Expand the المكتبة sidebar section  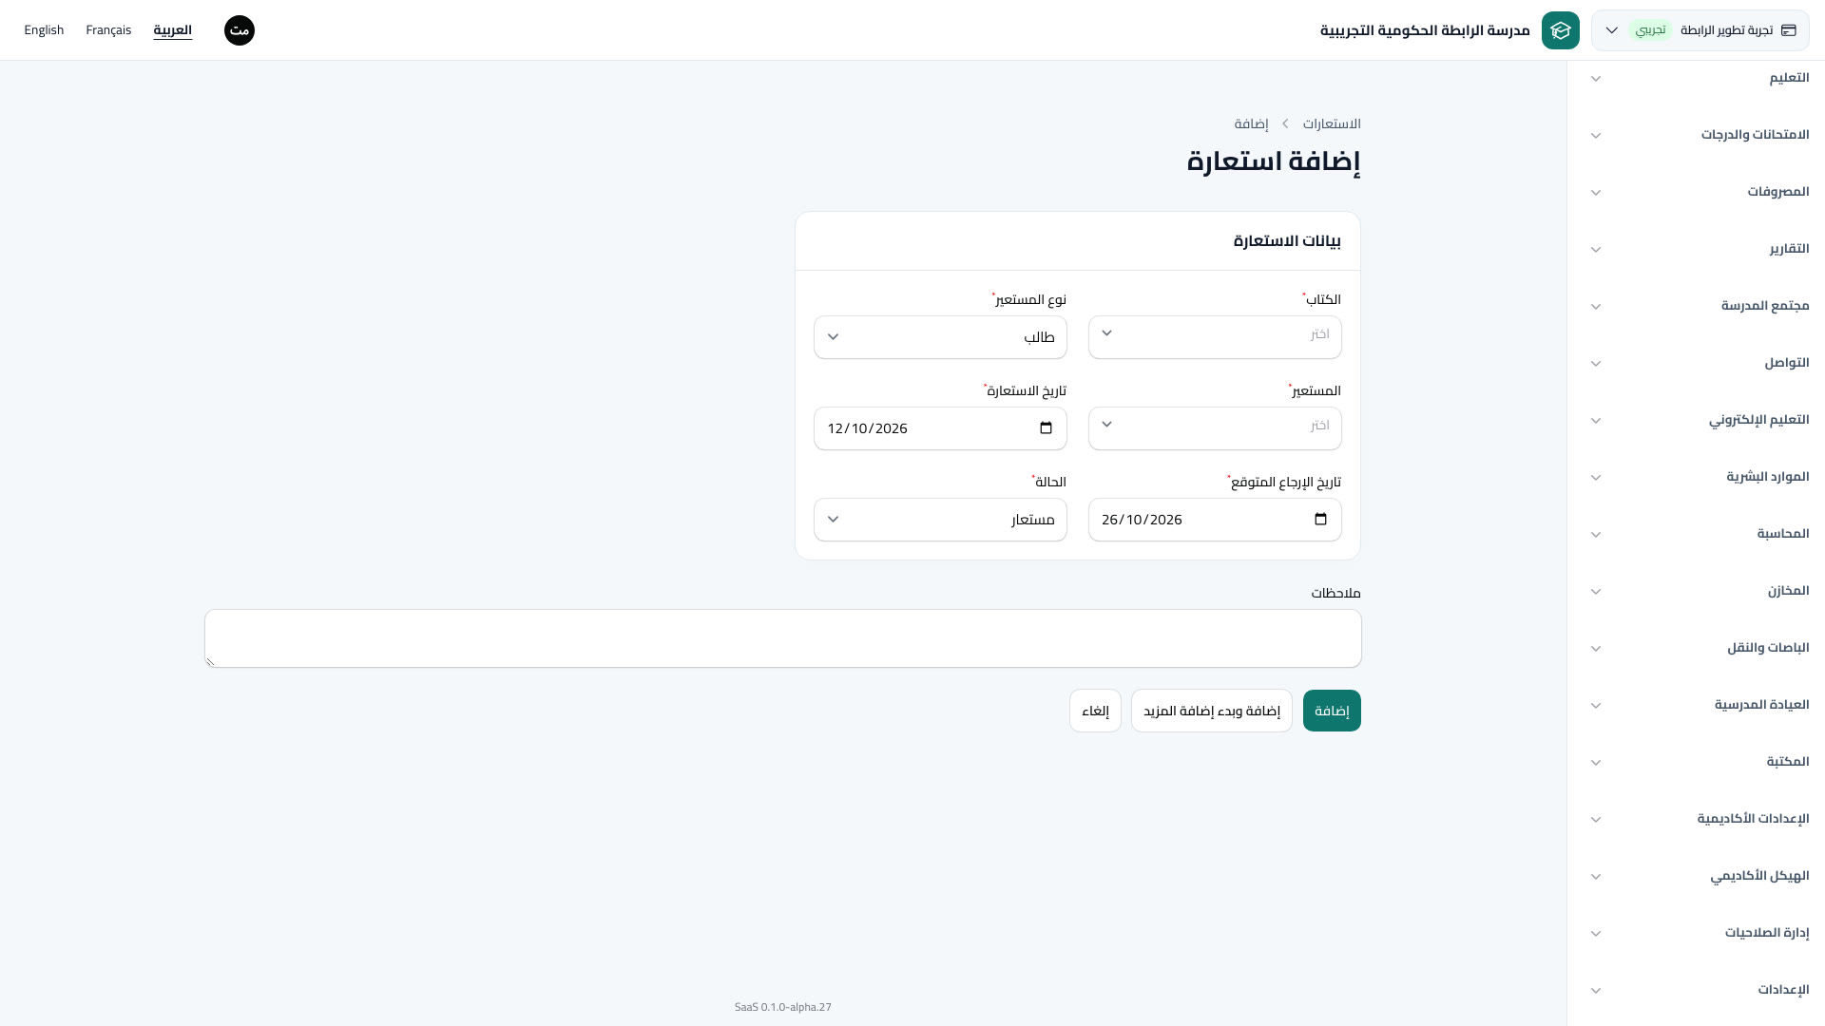1696,762
